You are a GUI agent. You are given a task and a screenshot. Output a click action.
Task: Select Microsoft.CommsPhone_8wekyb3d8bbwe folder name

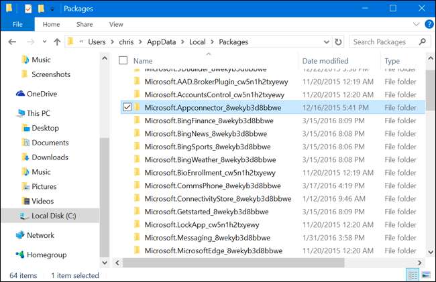[x=213, y=186]
